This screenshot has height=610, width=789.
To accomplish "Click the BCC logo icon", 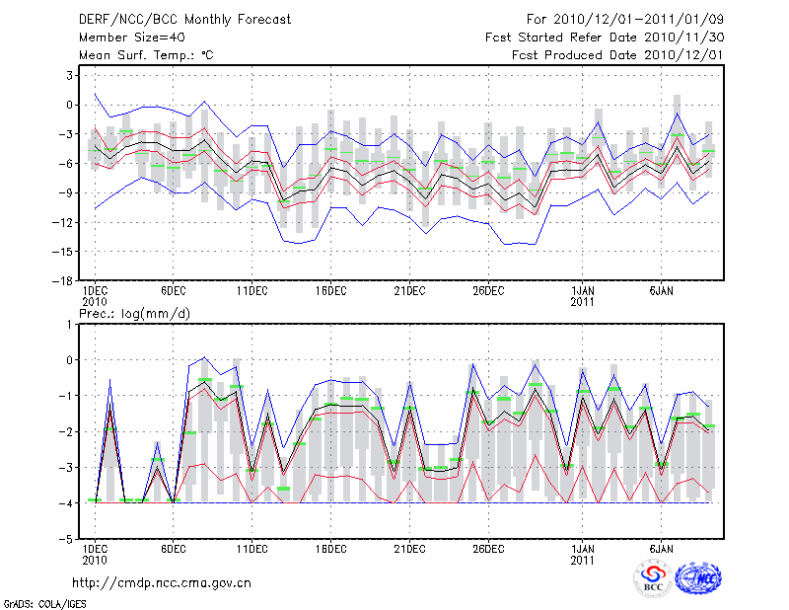I will pos(652,577).
